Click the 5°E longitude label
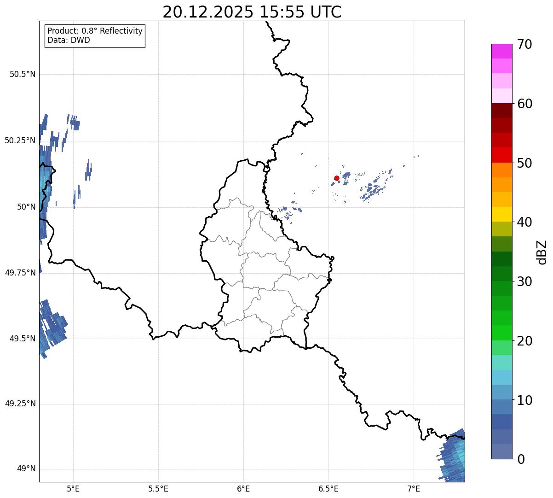 [73, 488]
